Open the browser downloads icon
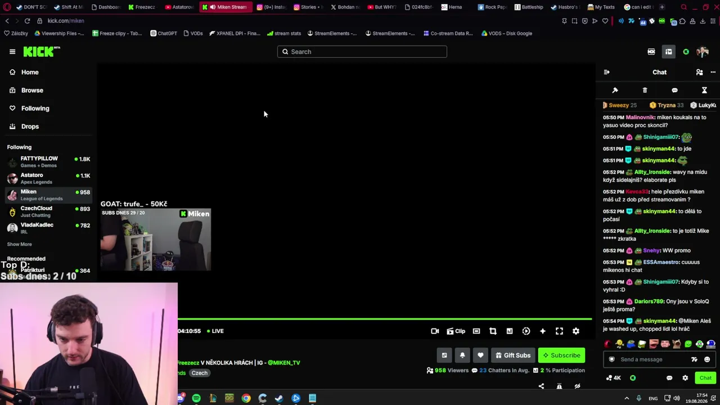 click(x=703, y=21)
